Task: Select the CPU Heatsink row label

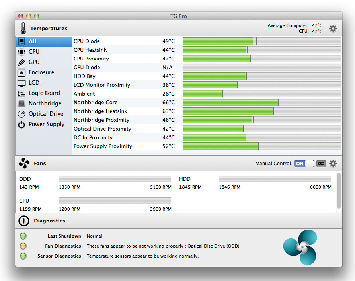Action: [90, 50]
